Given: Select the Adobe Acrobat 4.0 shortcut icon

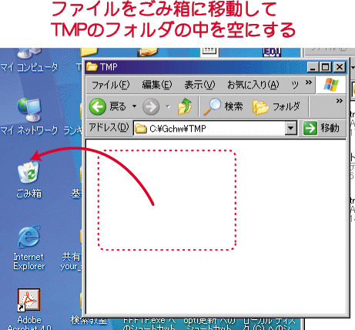Looking at the screenshot, I should pos(28,309).
